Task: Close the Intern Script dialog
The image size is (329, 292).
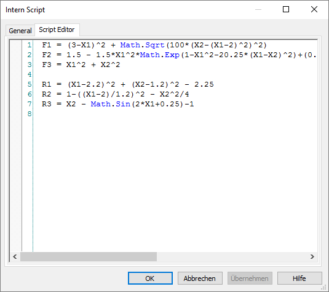Action: point(314,9)
